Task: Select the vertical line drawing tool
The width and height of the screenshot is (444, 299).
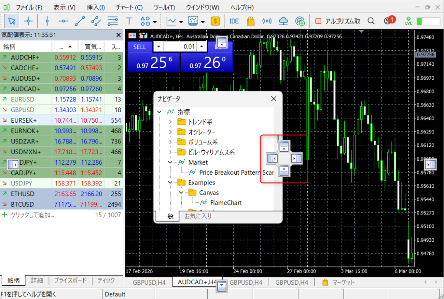Action: [x=47, y=21]
